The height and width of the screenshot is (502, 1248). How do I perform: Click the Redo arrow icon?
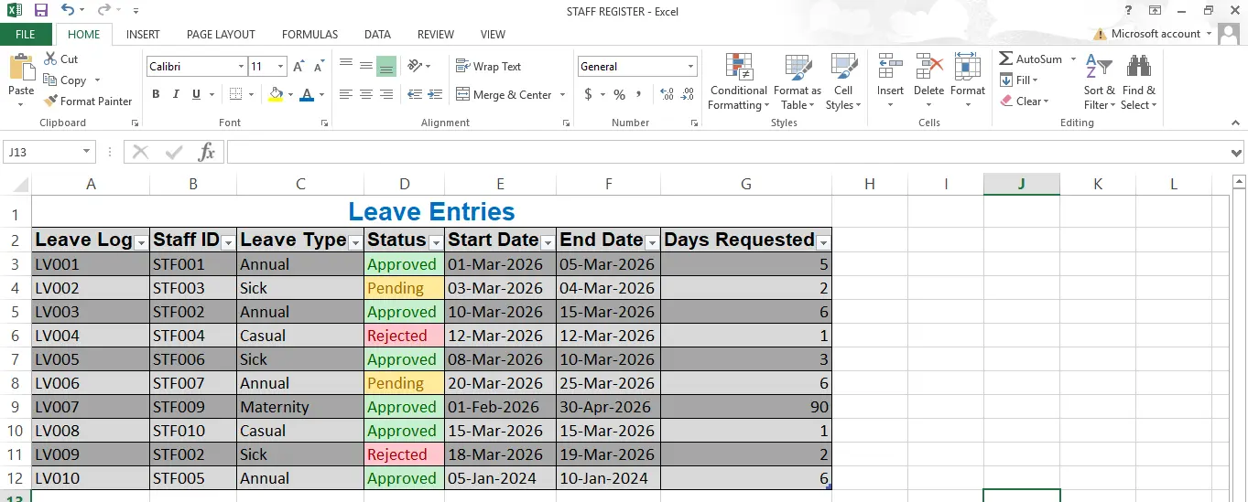click(x=104, y=10)
